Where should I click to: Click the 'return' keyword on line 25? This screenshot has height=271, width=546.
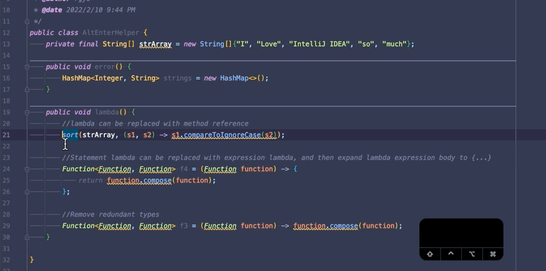pyautogui.click(x=91, y=180)
